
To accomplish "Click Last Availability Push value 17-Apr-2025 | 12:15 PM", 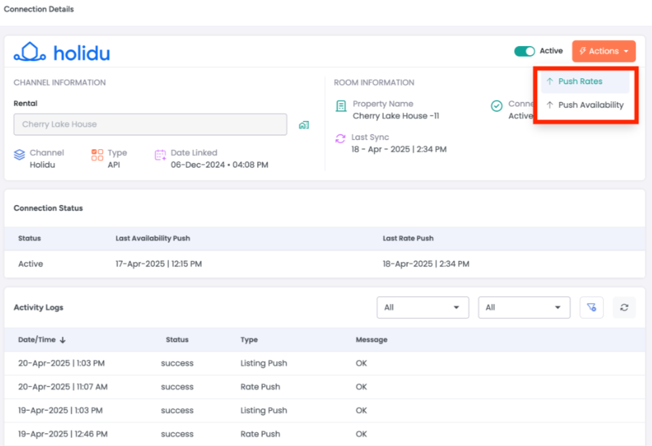I will coord(158,264).
